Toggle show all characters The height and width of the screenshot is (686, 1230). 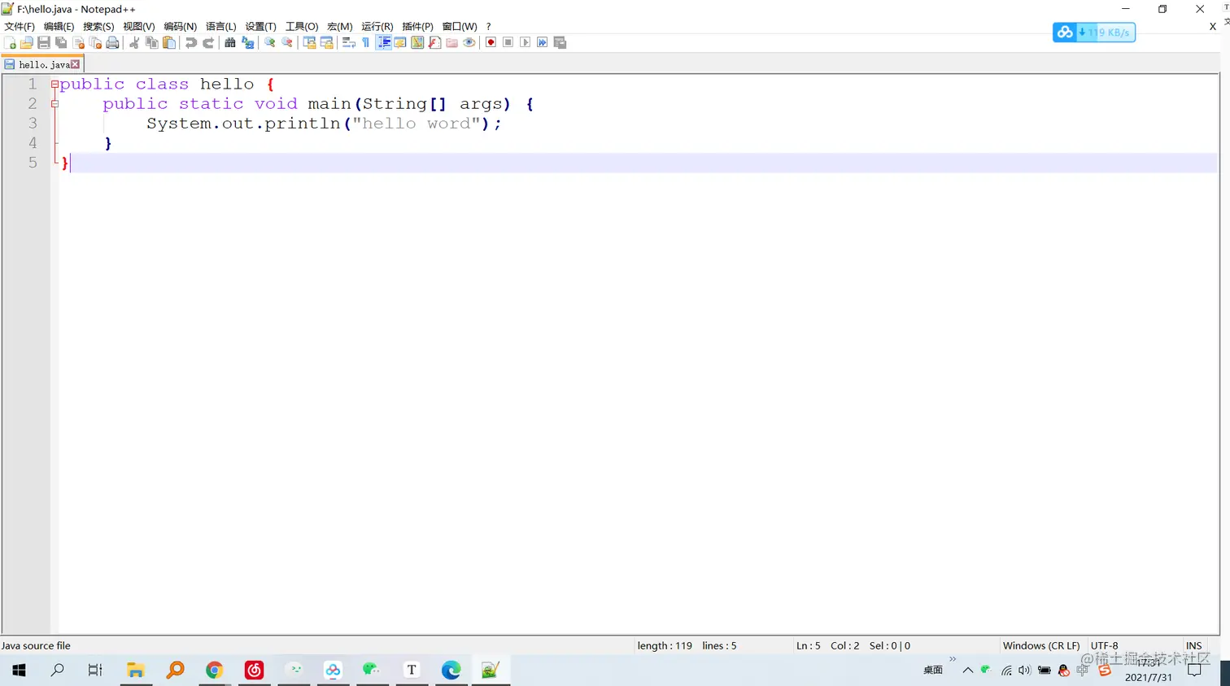click(366, 42)
